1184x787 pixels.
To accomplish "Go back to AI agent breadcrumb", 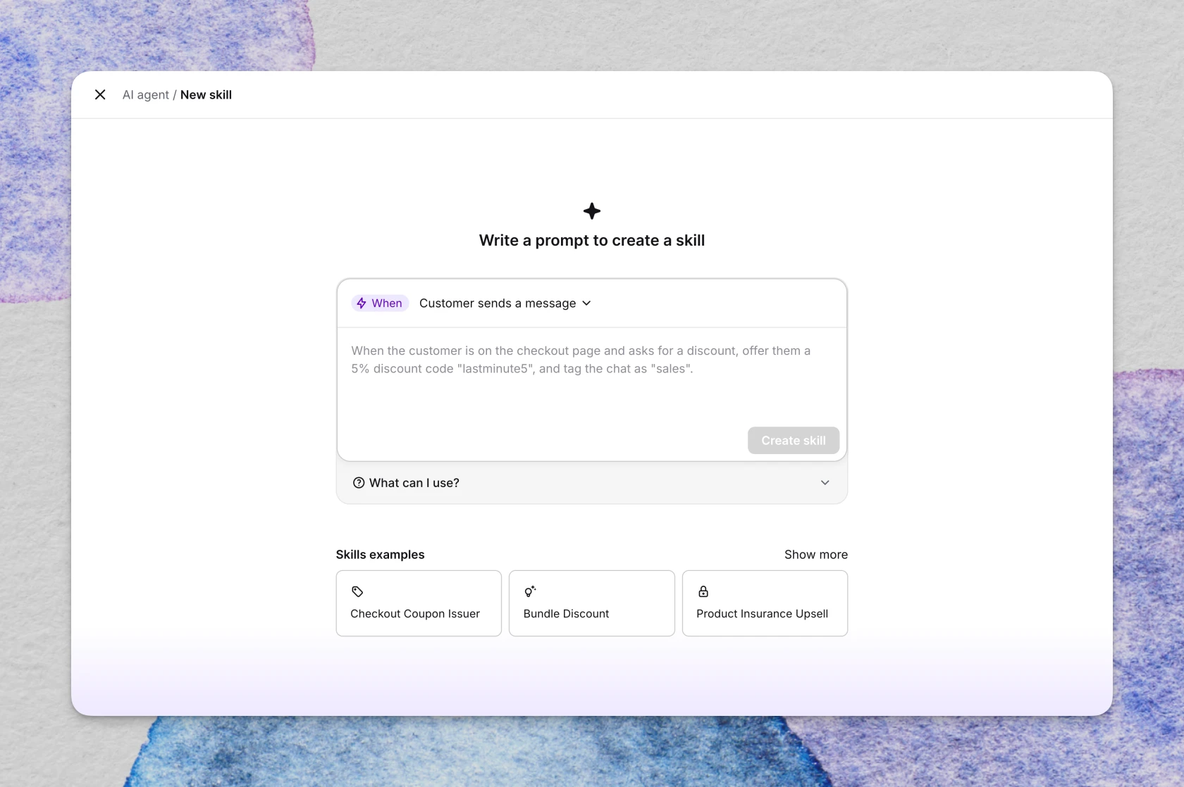I will [x=146, y=95].
